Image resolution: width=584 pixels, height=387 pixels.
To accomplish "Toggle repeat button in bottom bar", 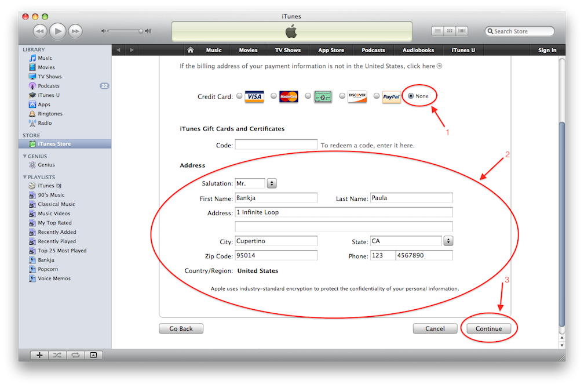I will click(x=75, y=355).
